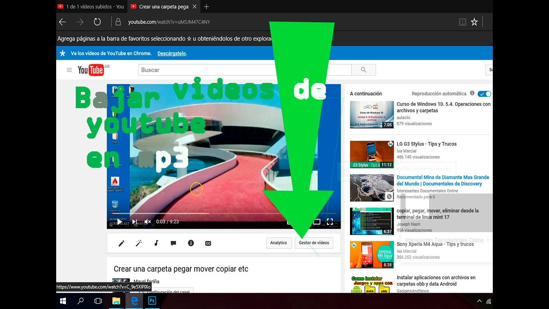
Task: Open a new browser tab
Action: tap(206, 6)
